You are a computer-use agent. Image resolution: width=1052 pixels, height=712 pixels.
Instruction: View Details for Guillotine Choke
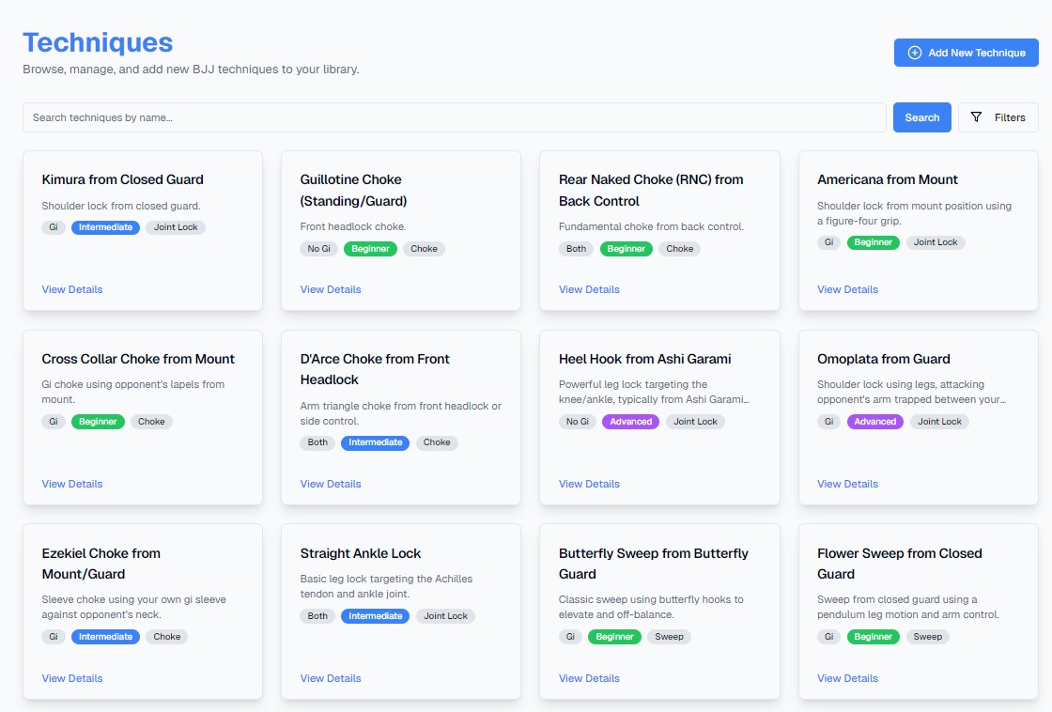330,289
